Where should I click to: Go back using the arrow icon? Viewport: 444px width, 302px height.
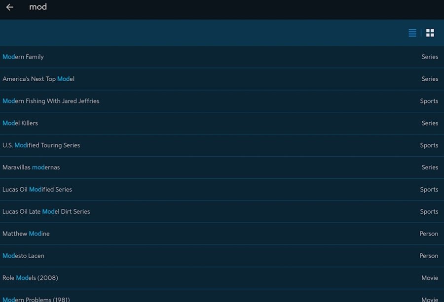click(10, 7)
